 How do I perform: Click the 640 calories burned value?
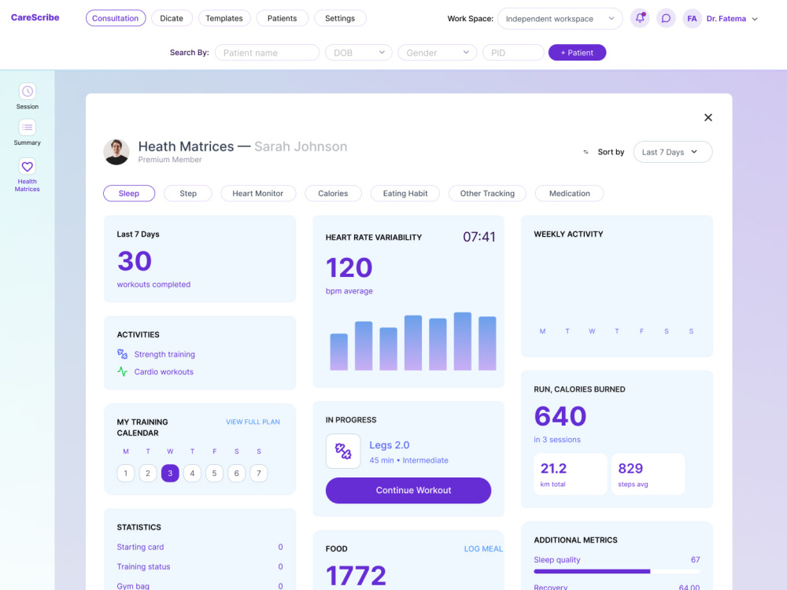coord(560,416)
